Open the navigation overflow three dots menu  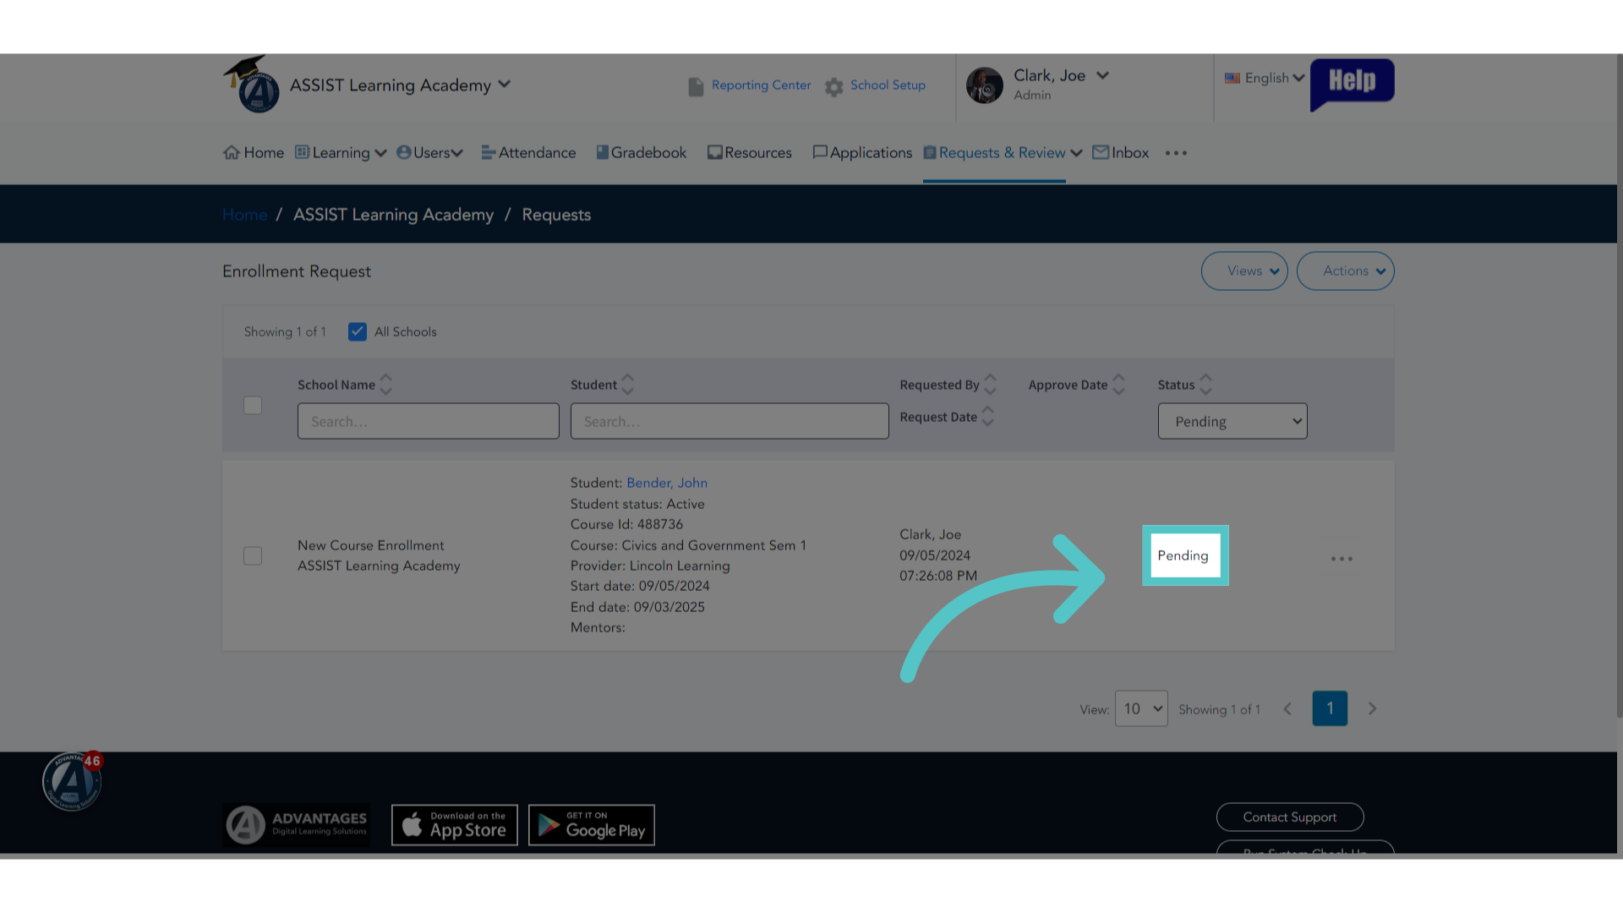pos(1176,153)
